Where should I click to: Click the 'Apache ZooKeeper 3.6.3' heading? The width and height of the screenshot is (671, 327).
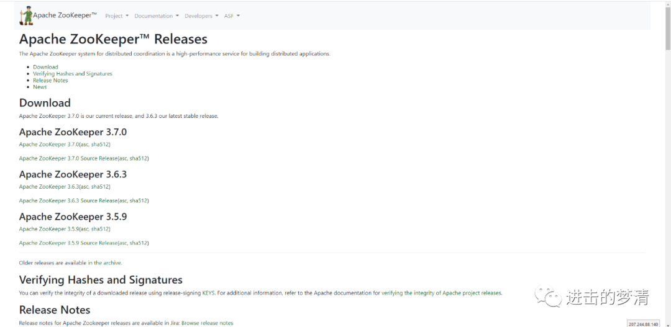[x=73, y=174]
